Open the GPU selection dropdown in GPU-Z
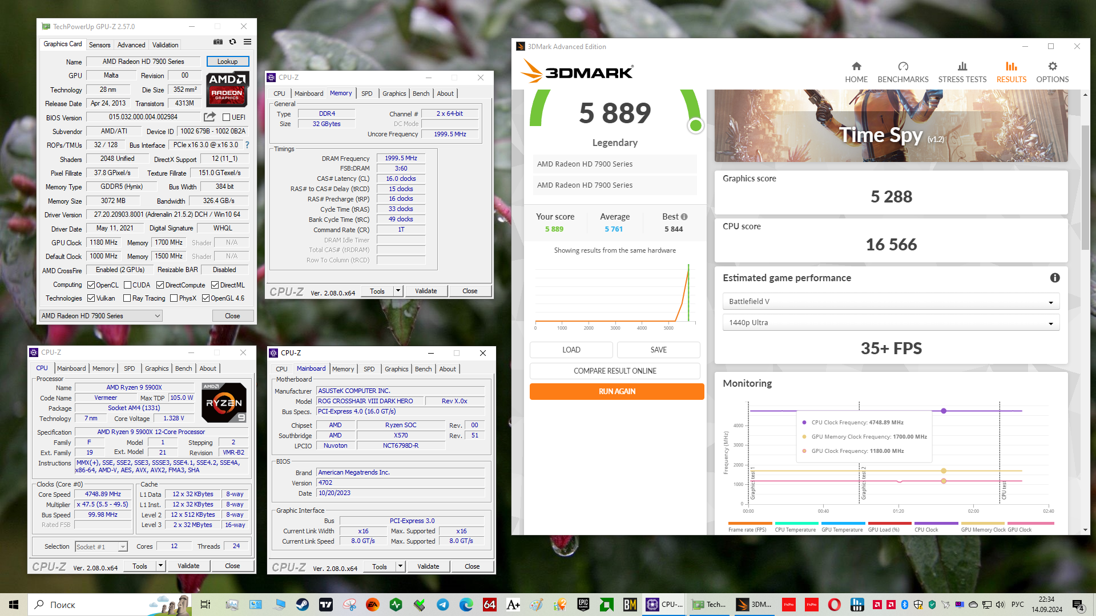 pos(101,316)
